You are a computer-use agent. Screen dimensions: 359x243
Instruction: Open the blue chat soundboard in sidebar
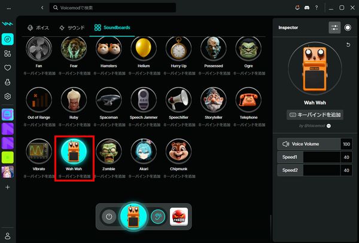point(8,115)
